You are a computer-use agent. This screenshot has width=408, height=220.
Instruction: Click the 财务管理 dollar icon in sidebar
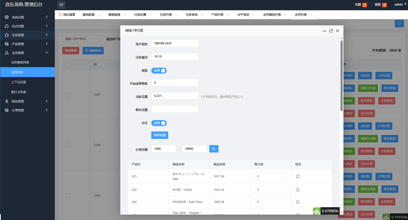click(x=7, y=101)
